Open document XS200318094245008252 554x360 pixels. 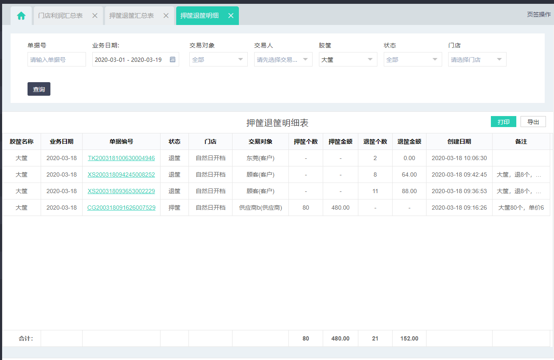tap(122, 174)
